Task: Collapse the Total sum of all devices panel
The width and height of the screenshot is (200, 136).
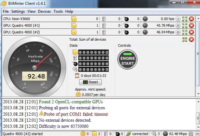Action: point(185,39)
